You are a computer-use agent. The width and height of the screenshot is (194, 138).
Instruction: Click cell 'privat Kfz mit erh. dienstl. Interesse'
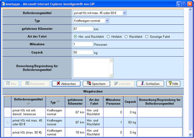tap(28, 112)
